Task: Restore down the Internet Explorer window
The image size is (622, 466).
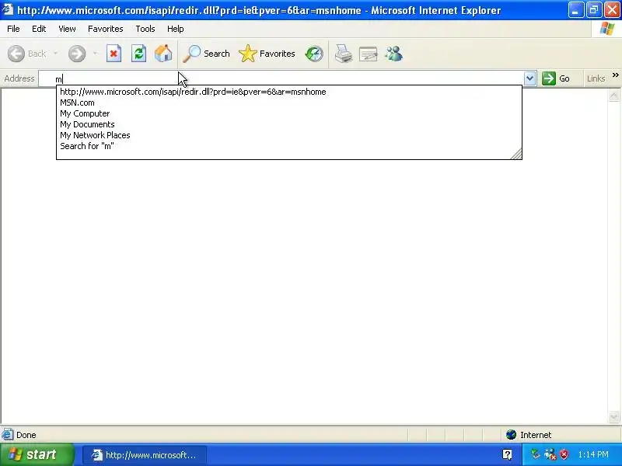Action: click(594, 10)
